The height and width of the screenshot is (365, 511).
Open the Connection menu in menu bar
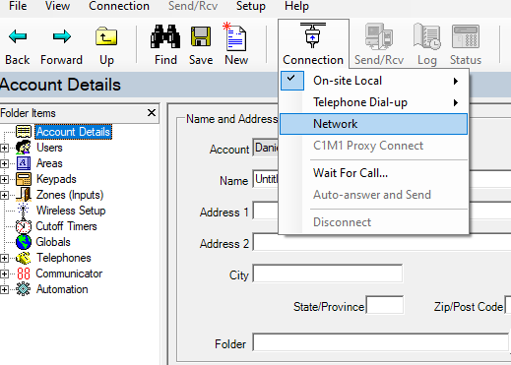[119, 6]
